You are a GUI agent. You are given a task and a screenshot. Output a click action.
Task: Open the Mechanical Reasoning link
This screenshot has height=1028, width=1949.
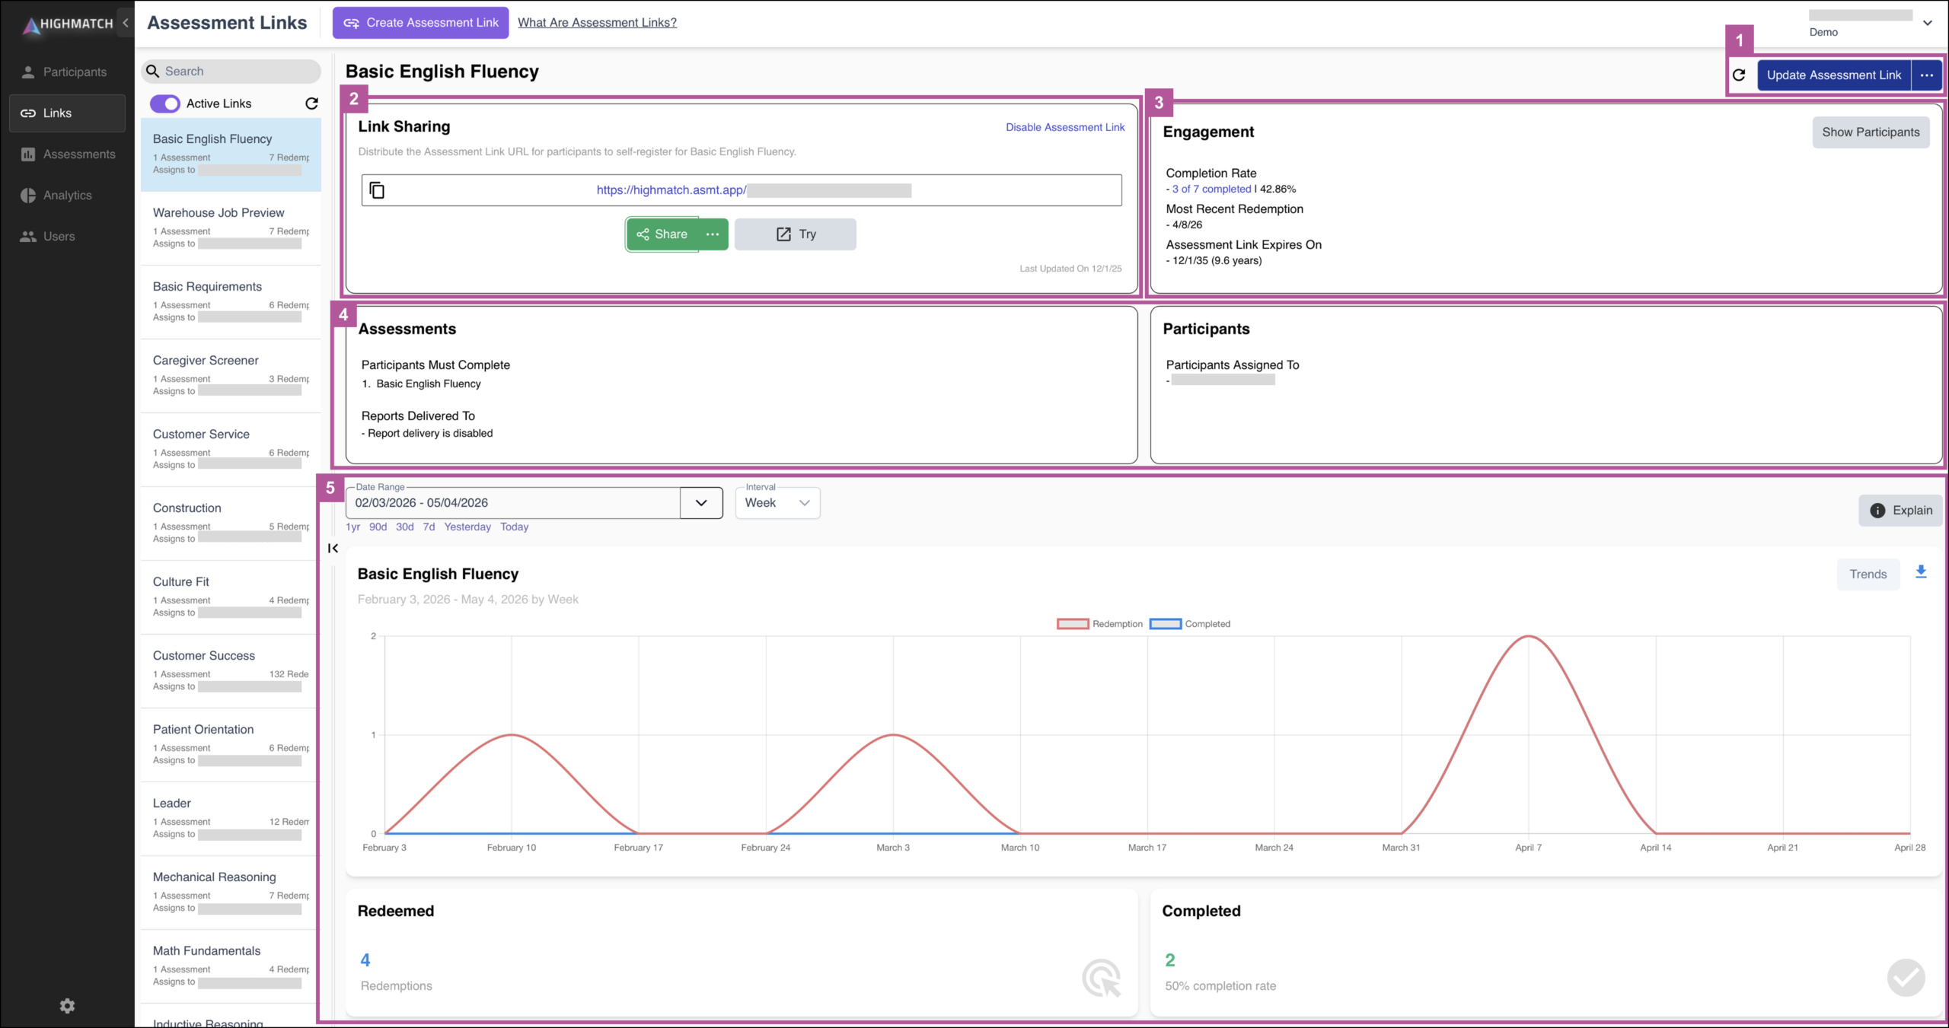[x=231, y=893]
